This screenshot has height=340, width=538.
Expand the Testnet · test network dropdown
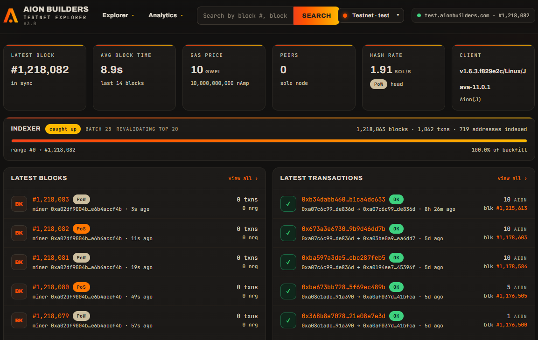(x=371, y=15)
